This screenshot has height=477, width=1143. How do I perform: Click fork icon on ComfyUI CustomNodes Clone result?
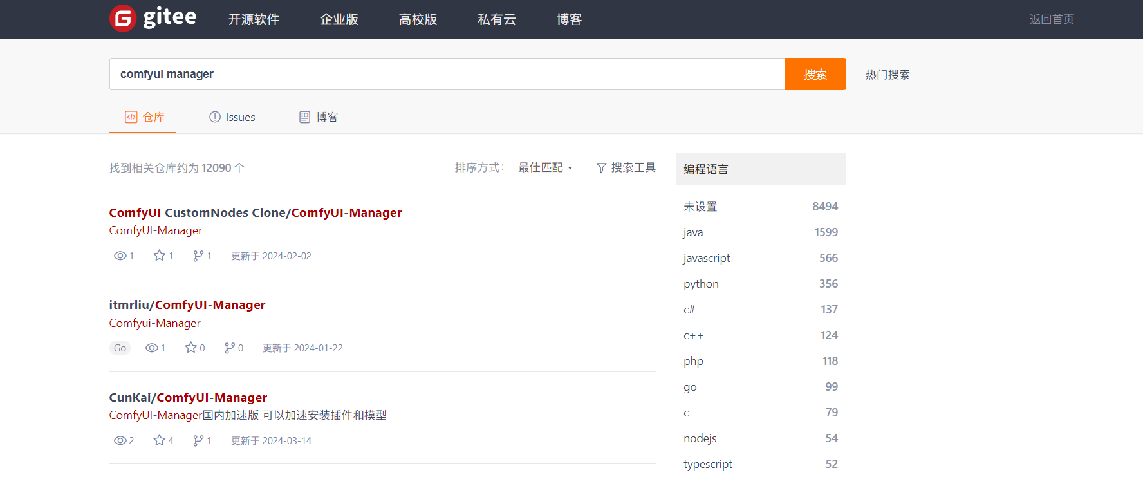pos(198,256)
